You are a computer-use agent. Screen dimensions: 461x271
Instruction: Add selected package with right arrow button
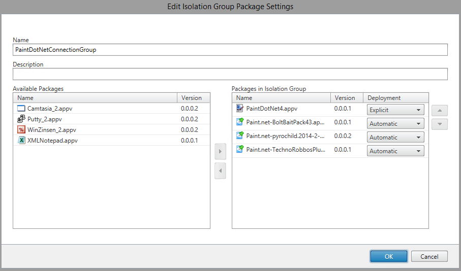click(220, 152)
